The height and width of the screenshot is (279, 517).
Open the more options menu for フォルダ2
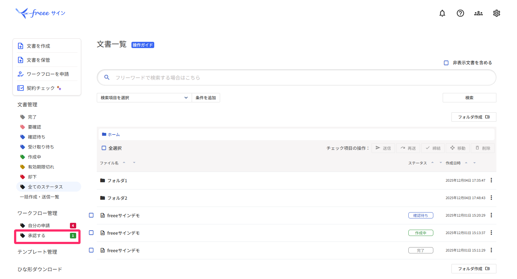[491, 198]
